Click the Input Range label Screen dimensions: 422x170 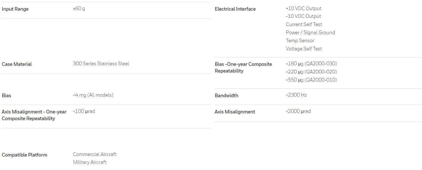(x=15, y=9)
